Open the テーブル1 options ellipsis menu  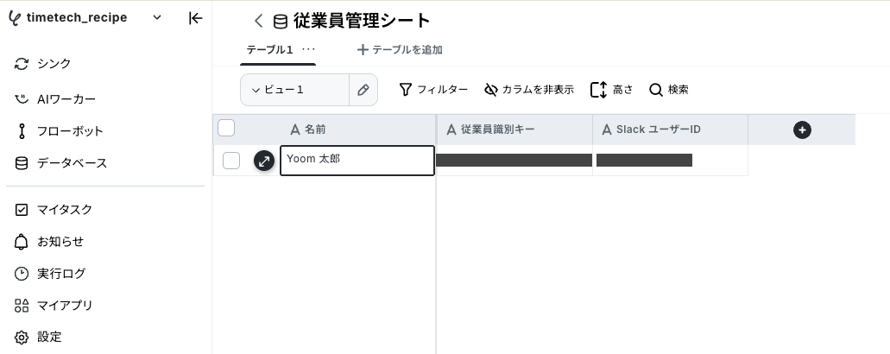coord(308,49)
